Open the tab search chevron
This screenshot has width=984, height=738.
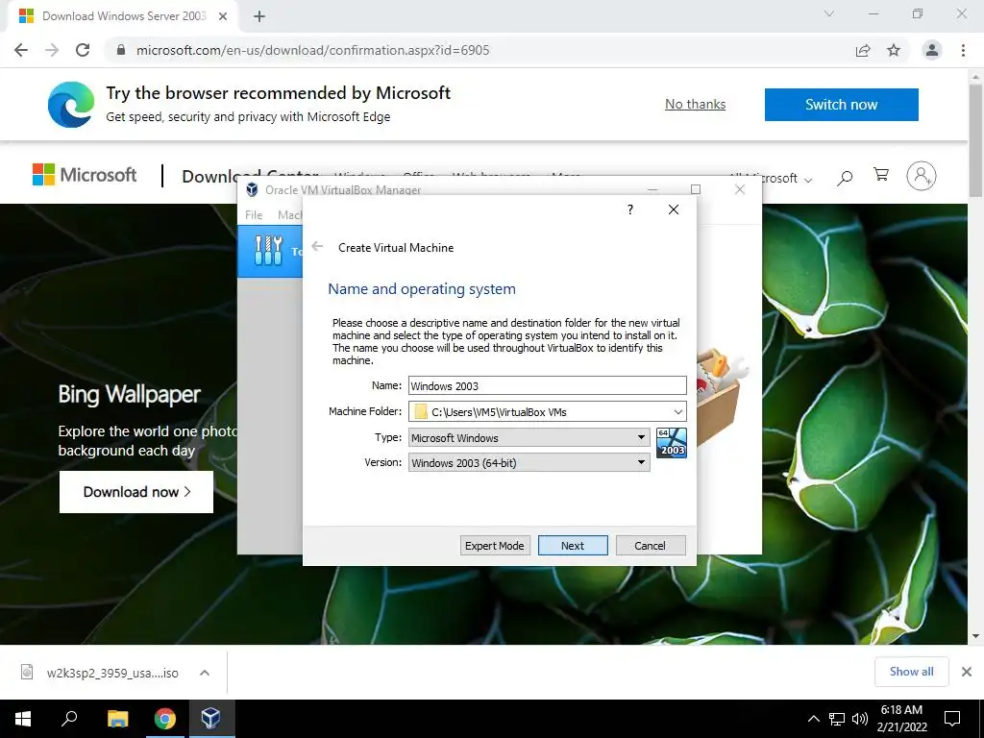pyautogui.click(x=829, y=13)
